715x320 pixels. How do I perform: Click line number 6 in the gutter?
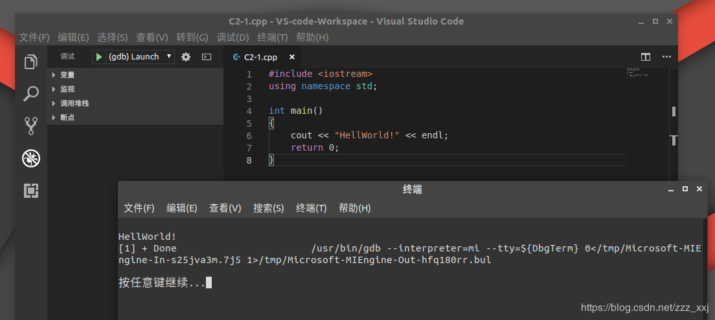(249, 136)
